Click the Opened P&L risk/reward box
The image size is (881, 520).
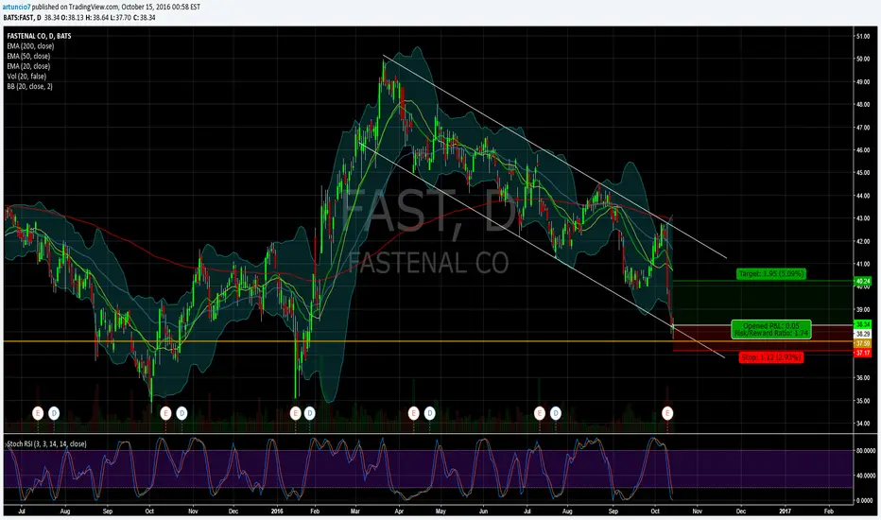771,329
